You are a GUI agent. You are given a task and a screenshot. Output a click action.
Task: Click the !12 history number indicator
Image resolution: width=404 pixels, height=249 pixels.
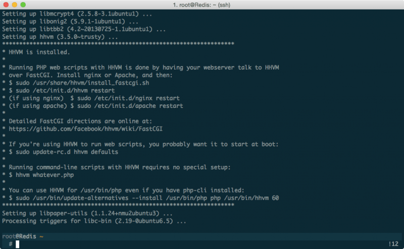pos(394,244)
